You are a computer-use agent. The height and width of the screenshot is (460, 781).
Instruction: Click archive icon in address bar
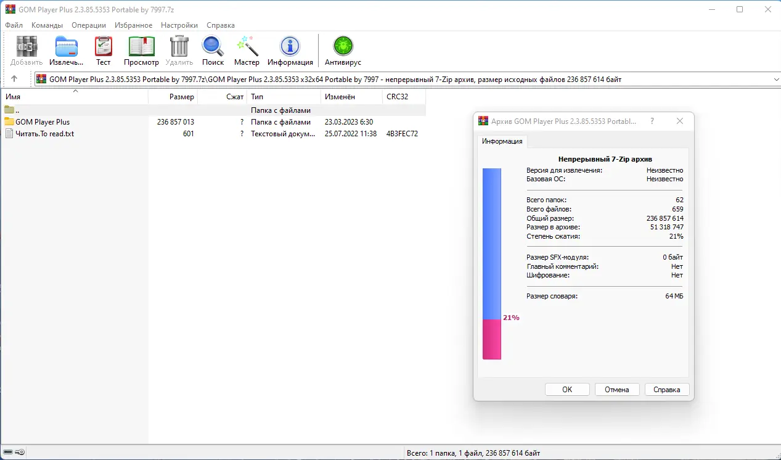(41, 79)
